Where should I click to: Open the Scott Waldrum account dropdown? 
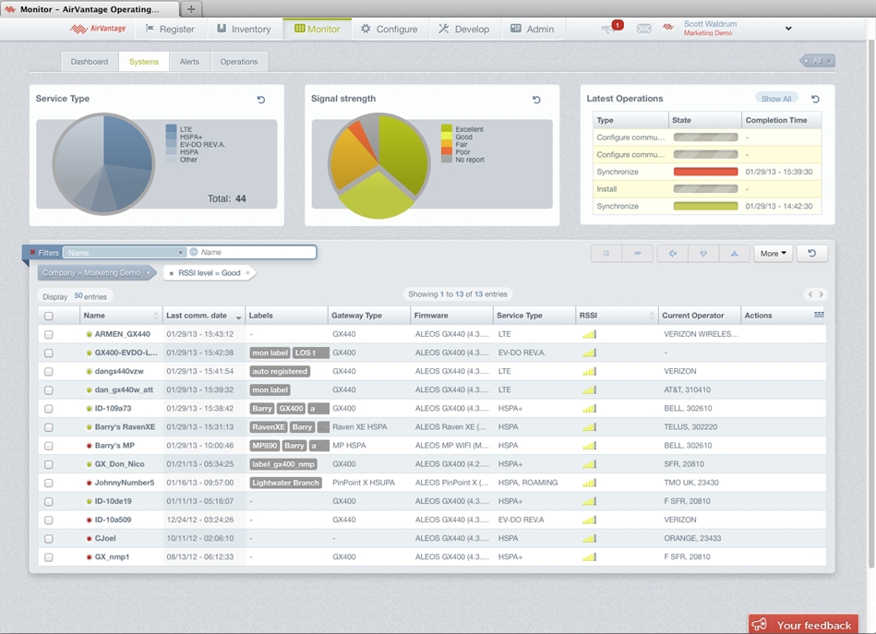click(787, 29)
